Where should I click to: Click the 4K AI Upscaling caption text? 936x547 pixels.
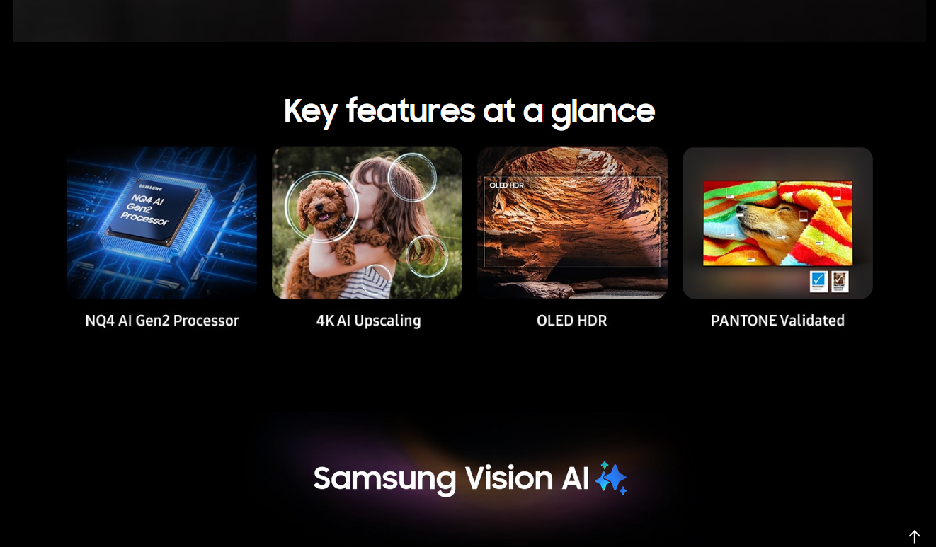[368, 321]
